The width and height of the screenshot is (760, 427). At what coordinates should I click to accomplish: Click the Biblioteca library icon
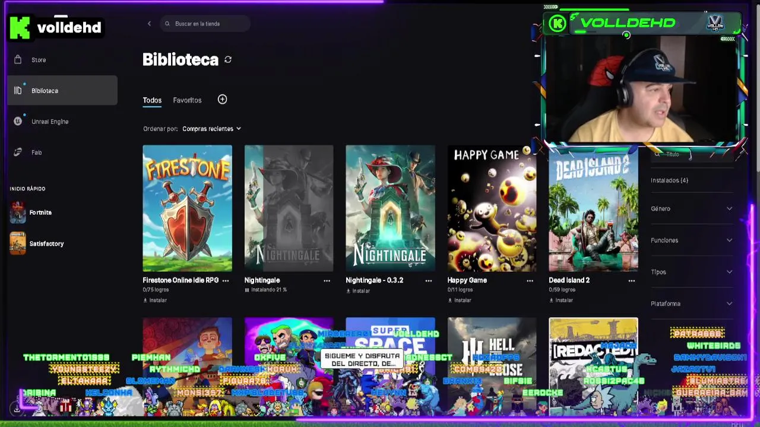coord(18,91)
